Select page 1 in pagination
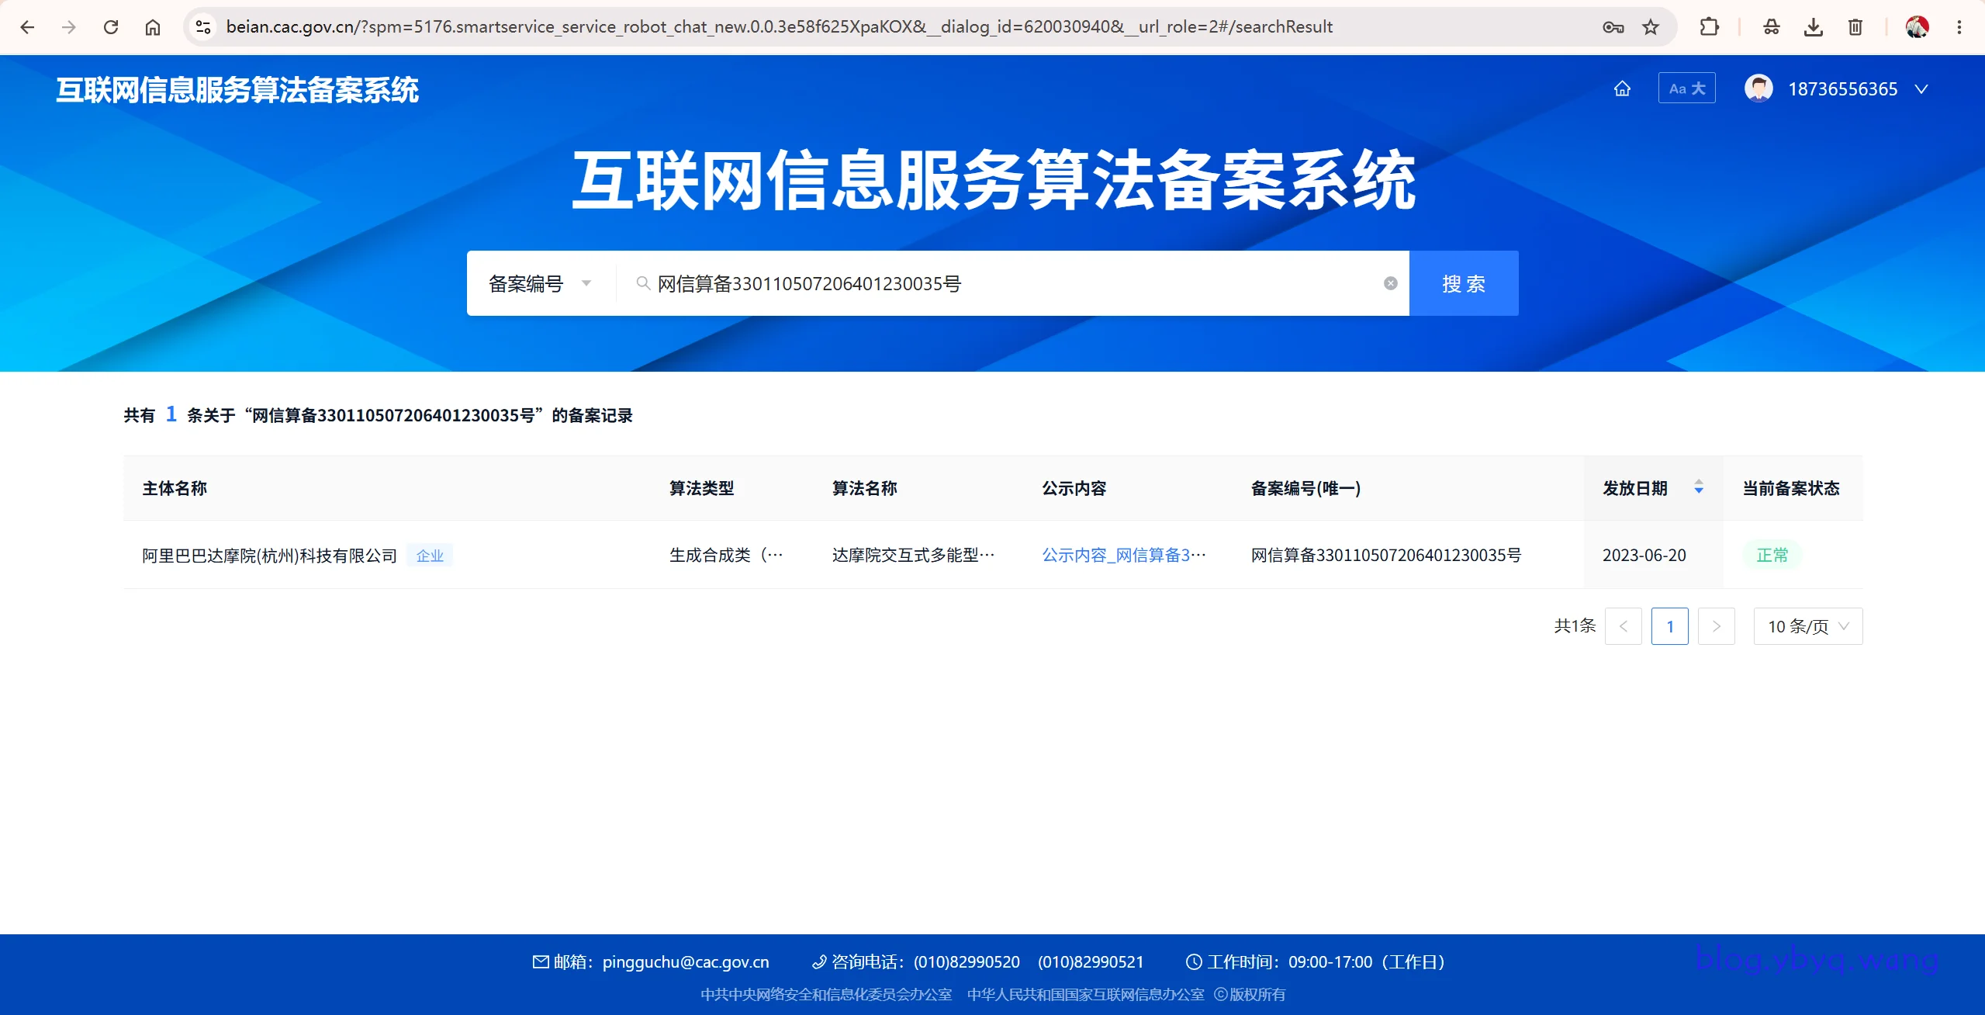Viewport: 1985px width, 1015px height. tap(1670, 626)
